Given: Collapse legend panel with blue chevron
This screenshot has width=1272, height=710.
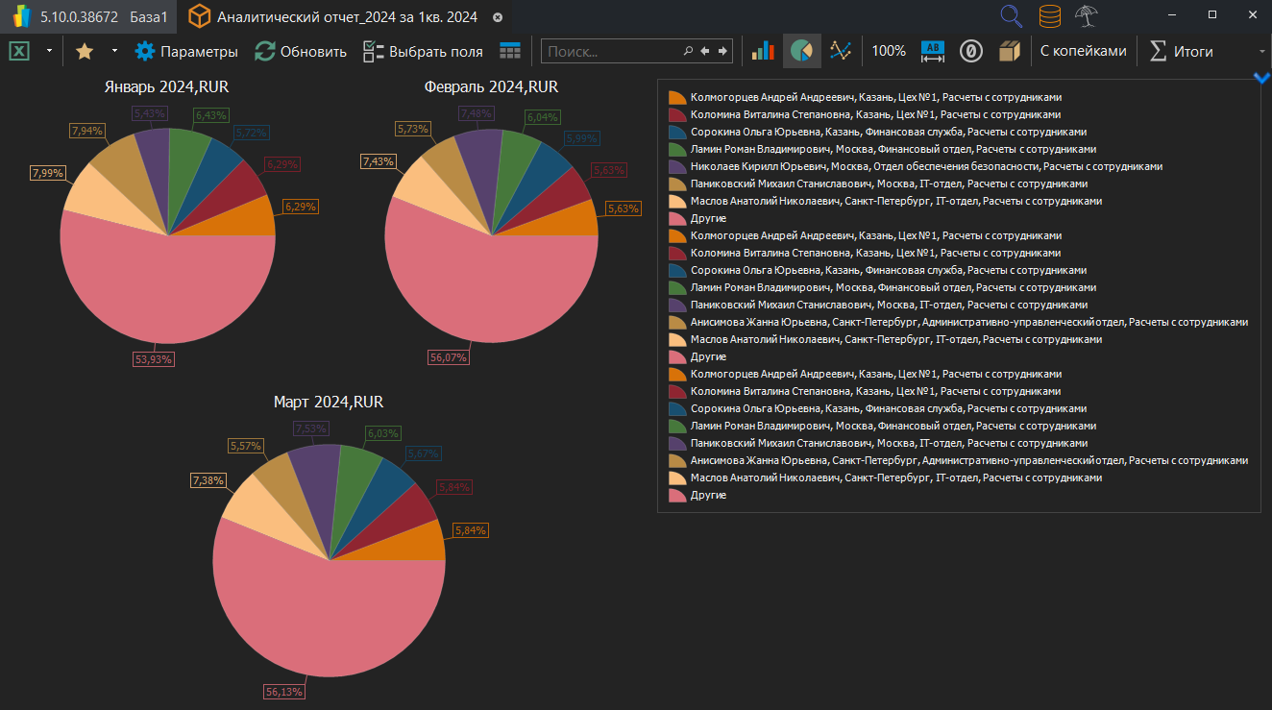Looking at the screenshot, I should 1262,79.
